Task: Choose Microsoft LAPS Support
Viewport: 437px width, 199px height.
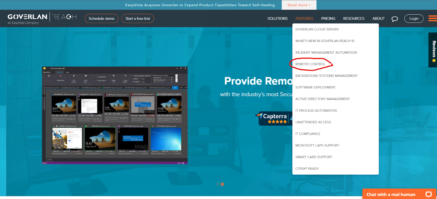Action: pyautogui.click(x=317, y=146)
